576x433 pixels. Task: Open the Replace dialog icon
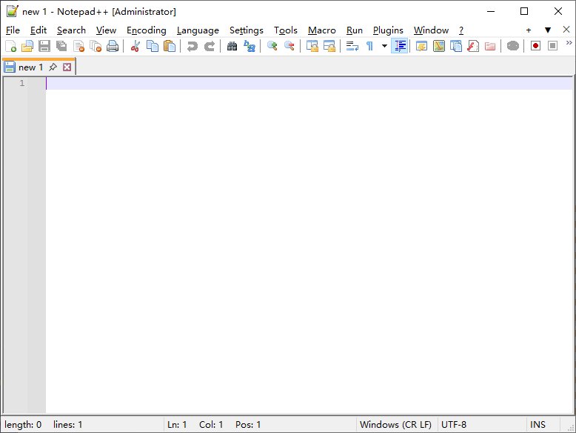point(249,47)
